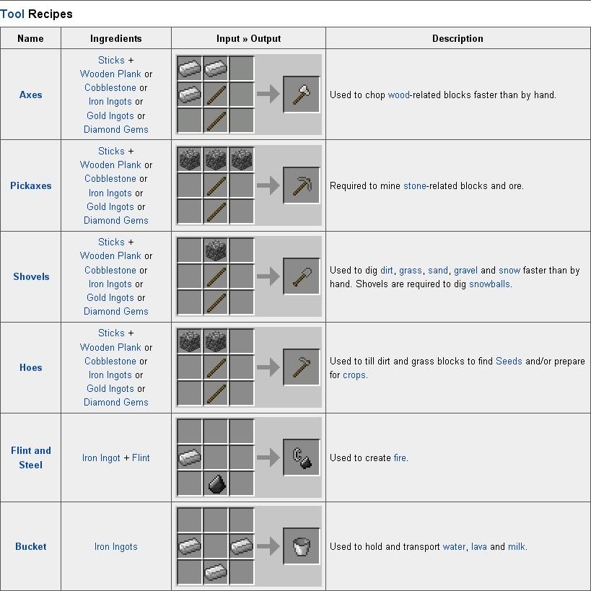Open the water link in Bucket description

click(454, 546)
